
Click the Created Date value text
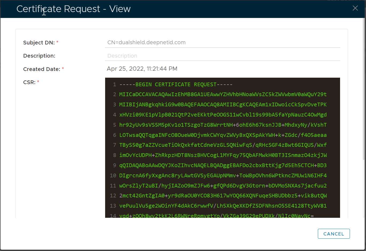[x=142, y=69]
